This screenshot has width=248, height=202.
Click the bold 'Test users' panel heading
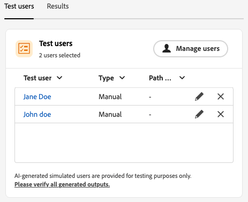(x=56, y=43)
